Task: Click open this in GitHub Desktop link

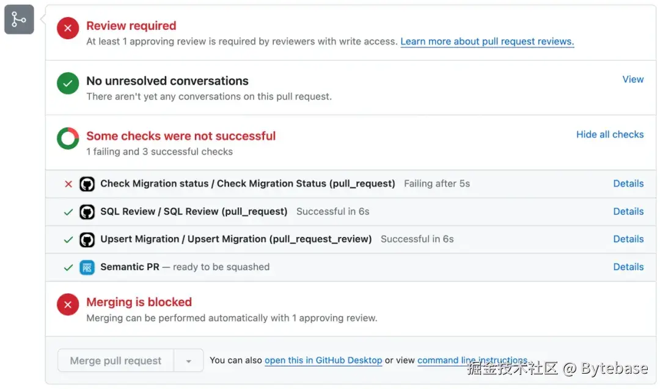Action: 323,360
